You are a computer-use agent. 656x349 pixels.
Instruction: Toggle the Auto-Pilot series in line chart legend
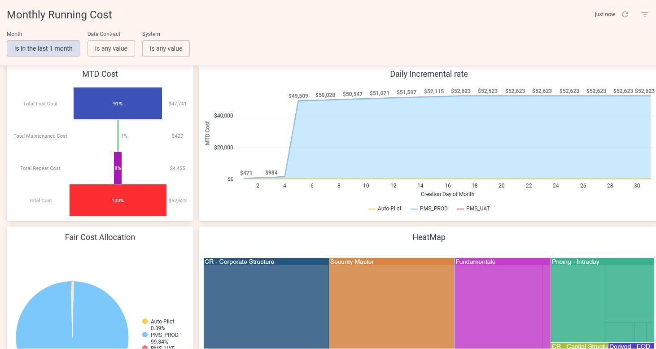tap(385, 209)
